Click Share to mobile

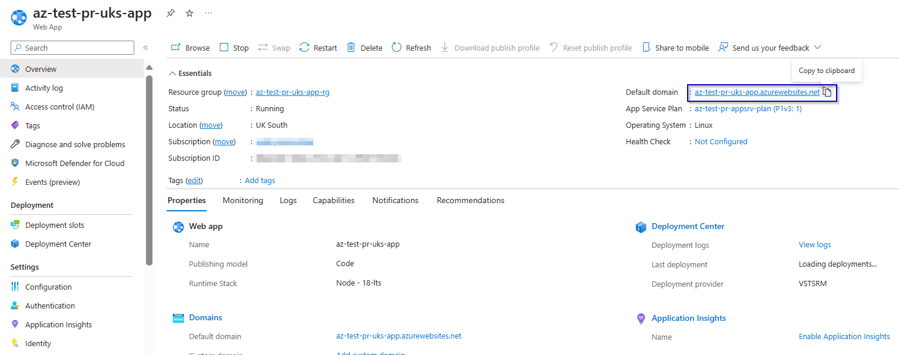[675, 48]
